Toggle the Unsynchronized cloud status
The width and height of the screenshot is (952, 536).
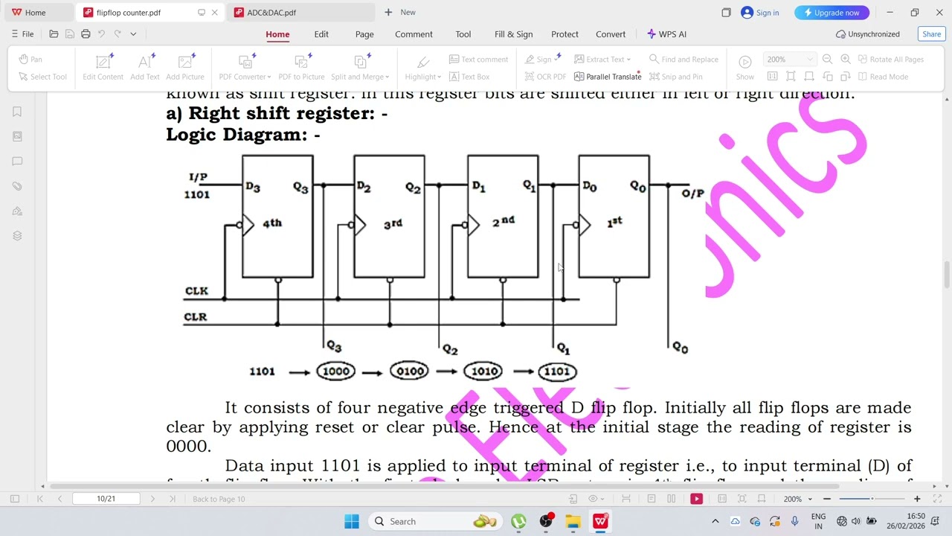pyautogui.click(x=868, y=34)
